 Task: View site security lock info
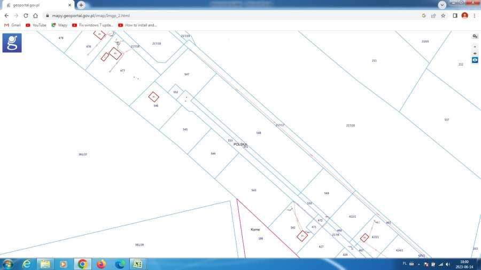point(47,15)
